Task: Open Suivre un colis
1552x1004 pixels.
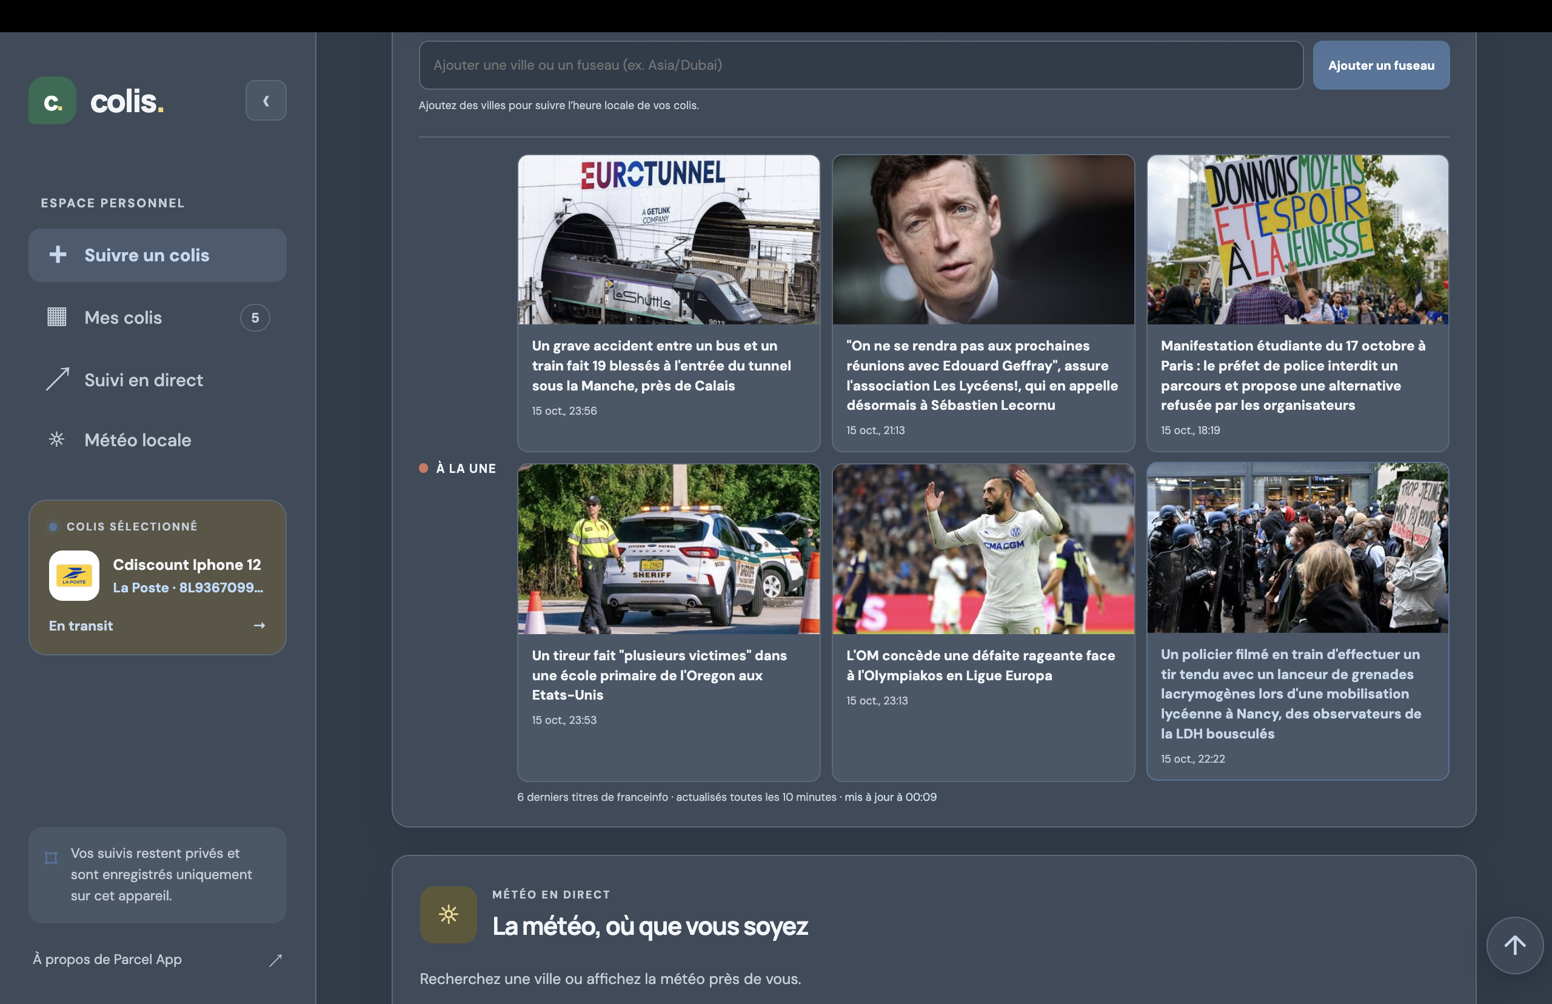Action: pyautogui.click(x=157, y=255)
